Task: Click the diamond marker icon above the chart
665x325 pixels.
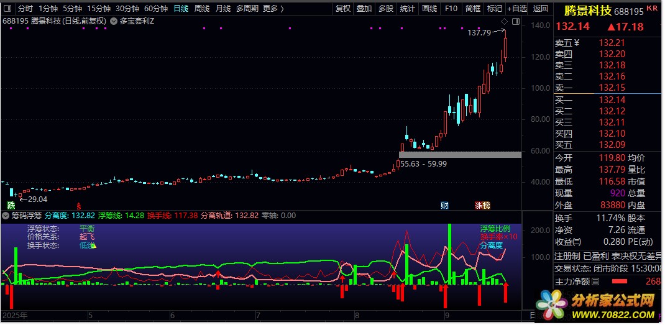Action: coord(504,21)
